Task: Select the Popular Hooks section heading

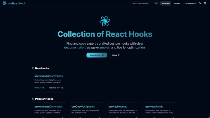Action: pos(44,99)
